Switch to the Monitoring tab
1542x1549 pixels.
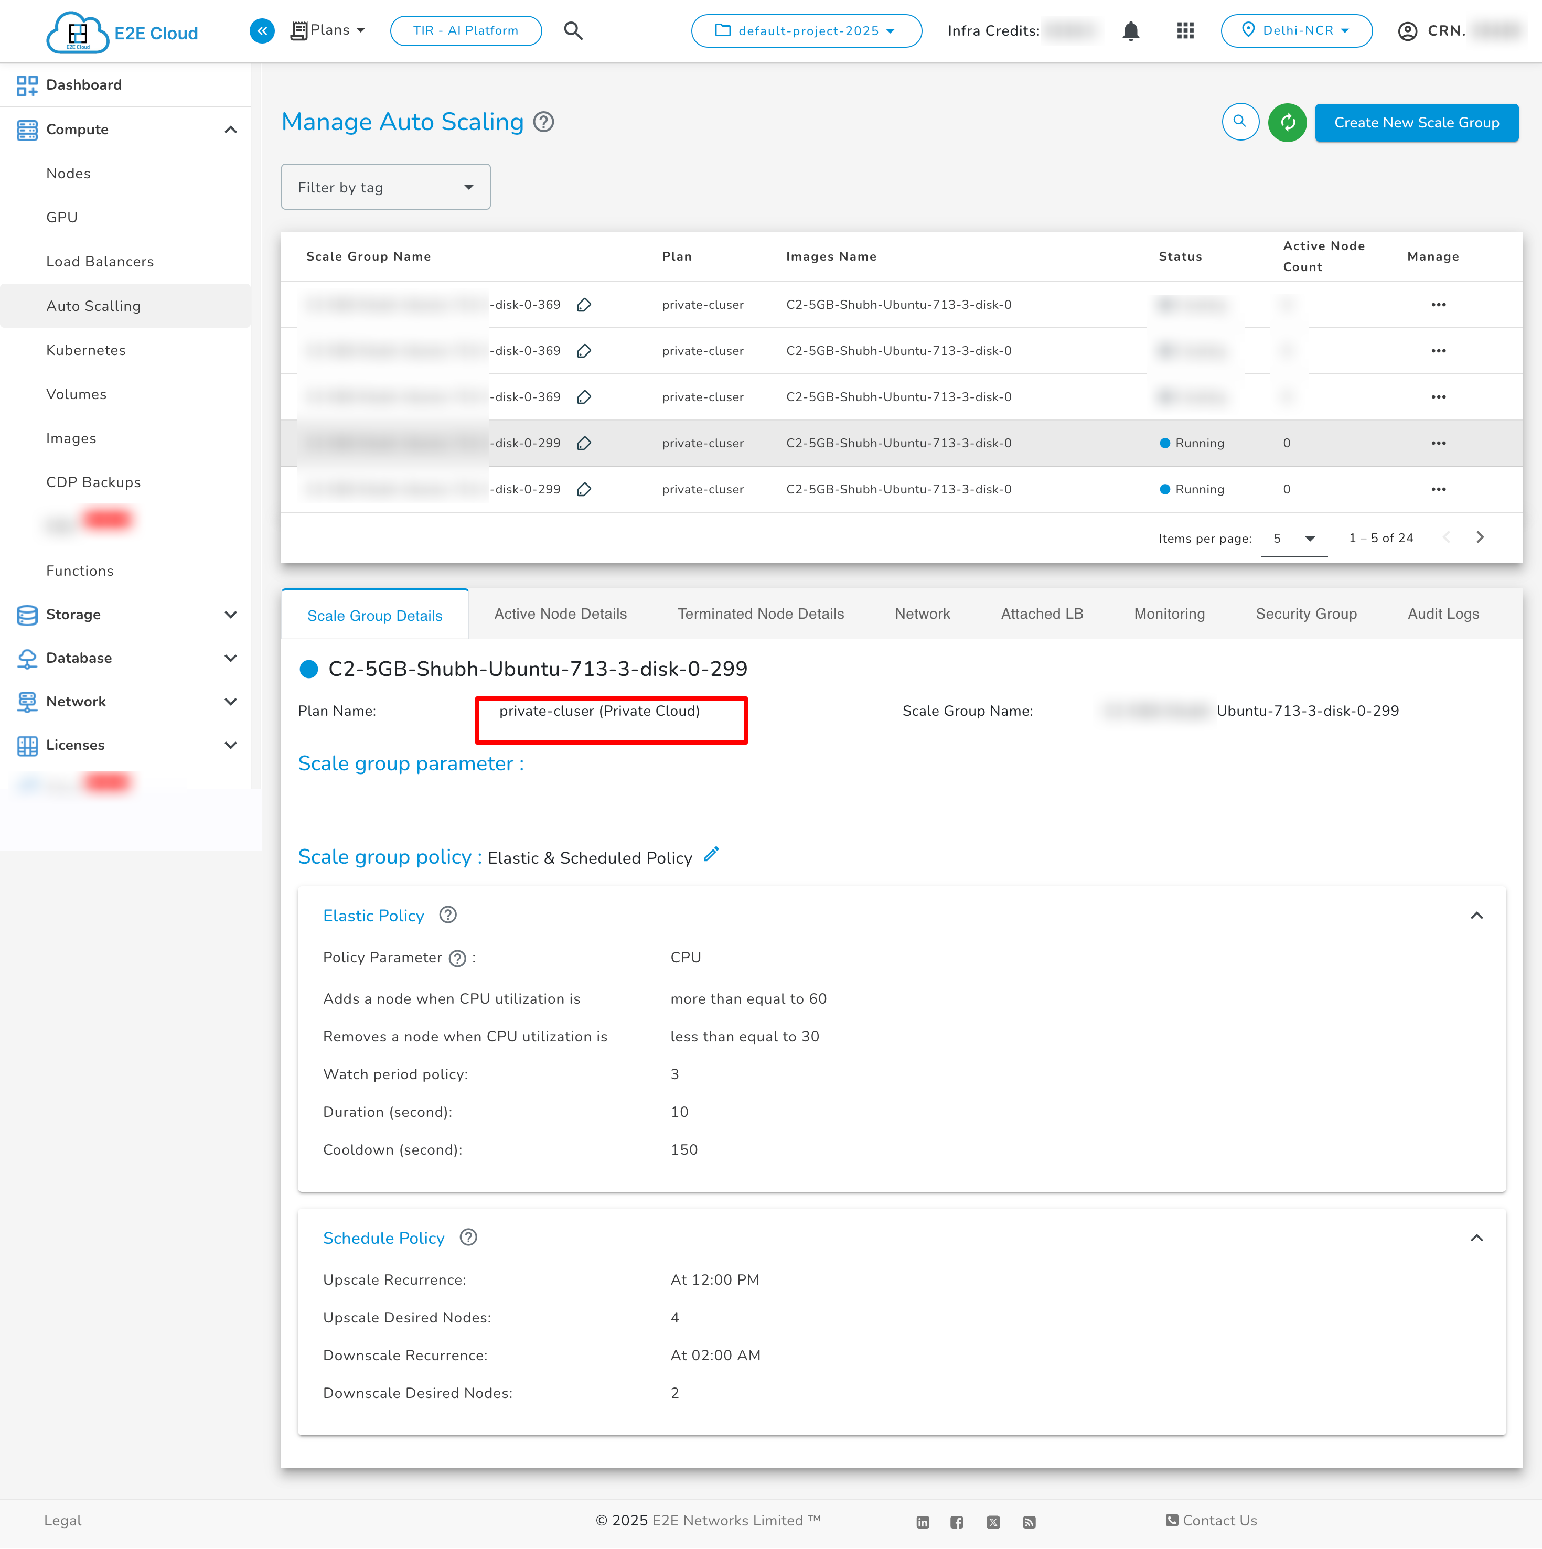click(x=1169, y=614)
